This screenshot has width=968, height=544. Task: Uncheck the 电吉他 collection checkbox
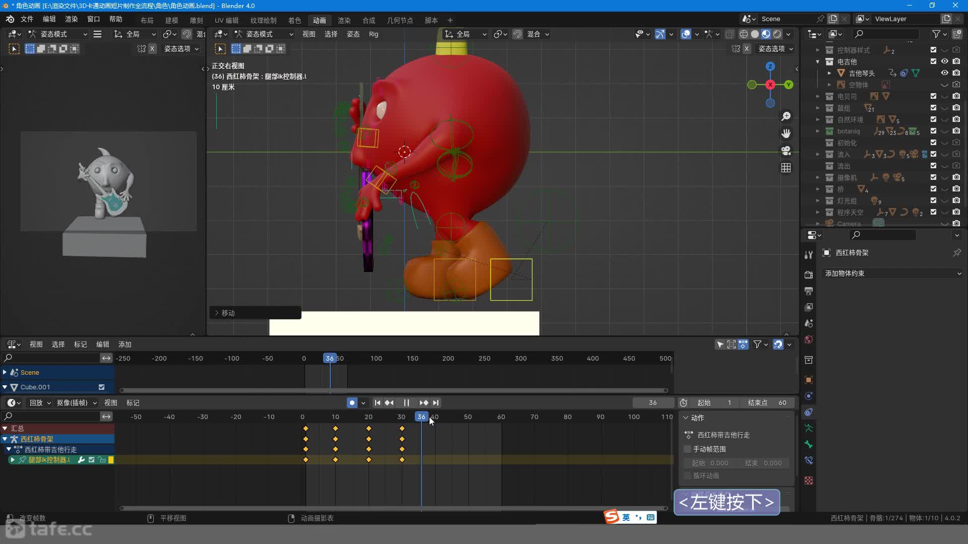(933, 61)
